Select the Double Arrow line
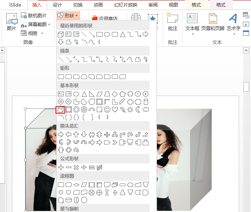 (76, 59)
